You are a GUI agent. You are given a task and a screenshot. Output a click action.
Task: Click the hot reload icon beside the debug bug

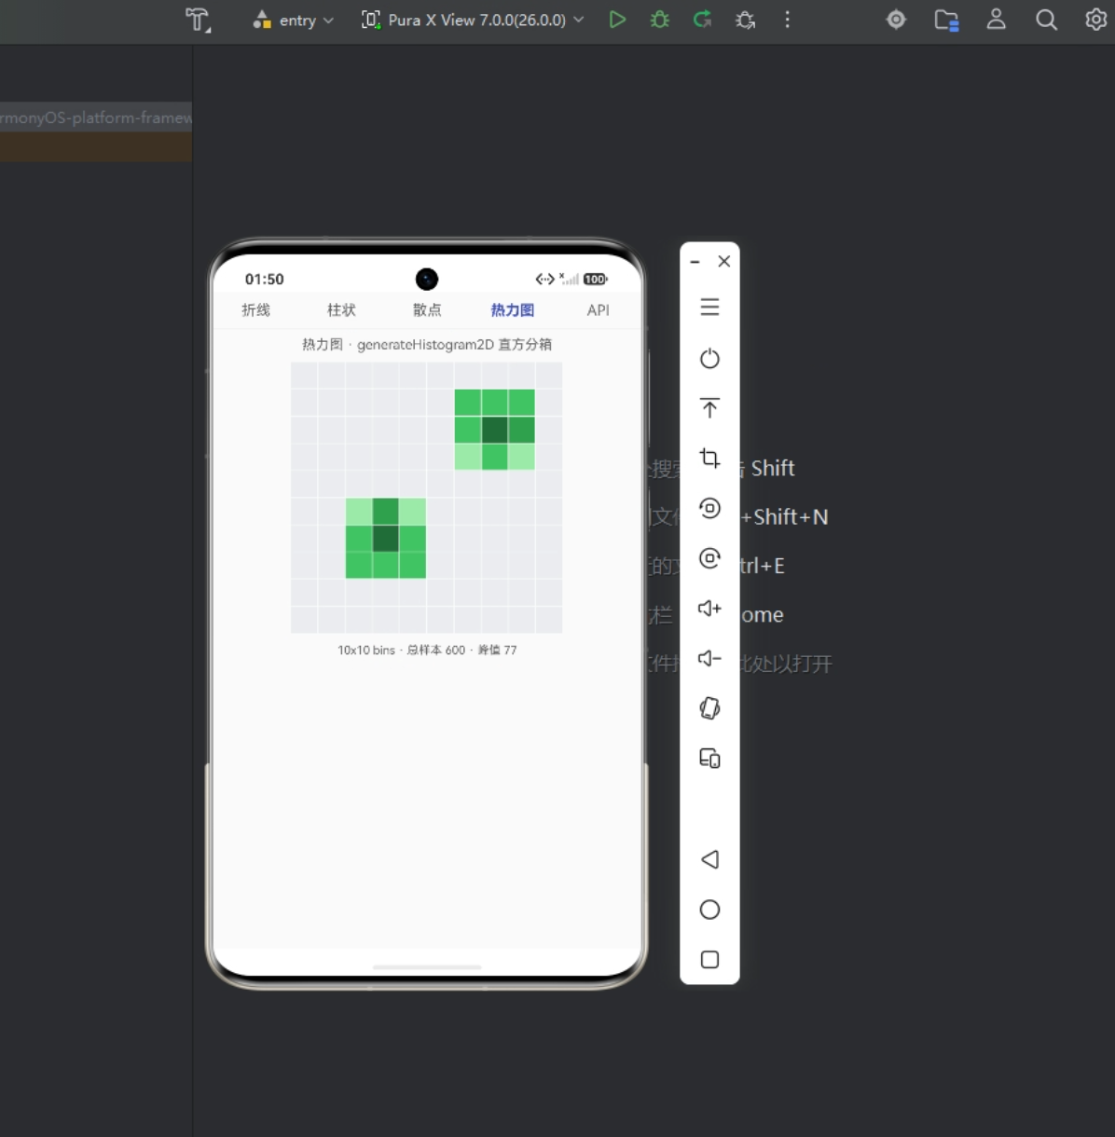pyautogui.click(x=703, y=20)
